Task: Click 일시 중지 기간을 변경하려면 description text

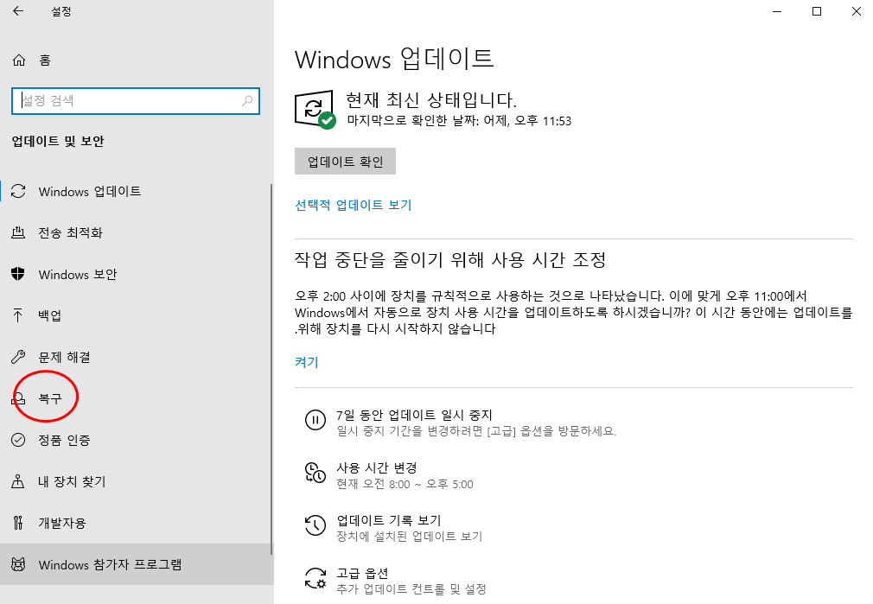Action: (476, 431)
